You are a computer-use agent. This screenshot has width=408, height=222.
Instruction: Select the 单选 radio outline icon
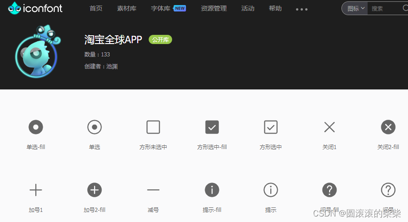click(95, 127)
